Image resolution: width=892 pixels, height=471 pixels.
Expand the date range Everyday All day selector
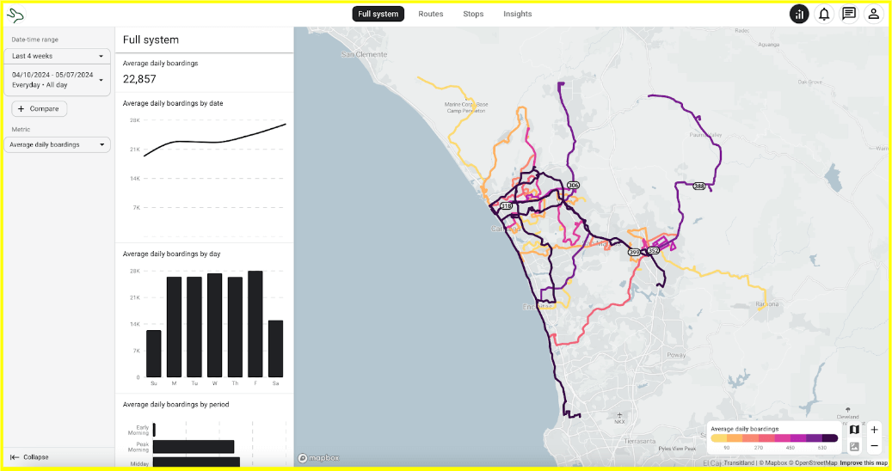(58, 80)
